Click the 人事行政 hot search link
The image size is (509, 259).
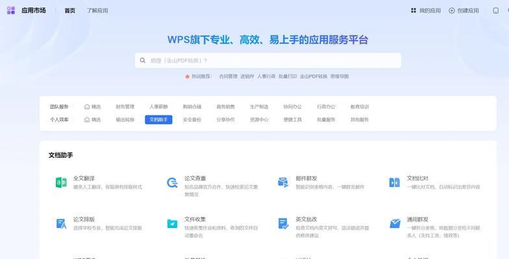coord(266,76)
